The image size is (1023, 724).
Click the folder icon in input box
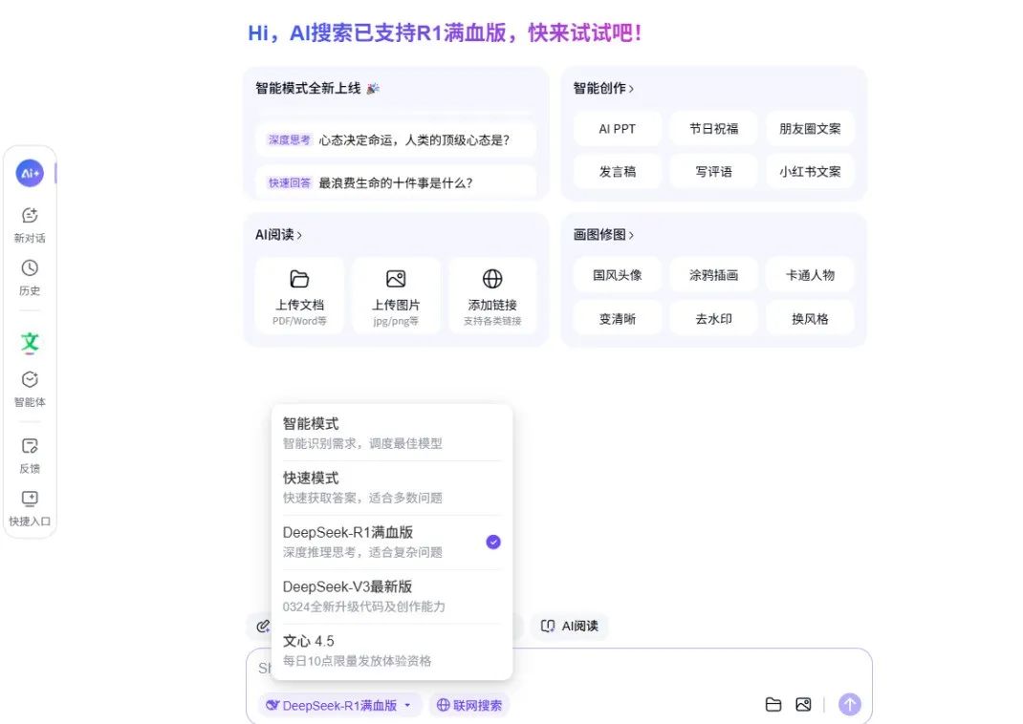(773, 705)
